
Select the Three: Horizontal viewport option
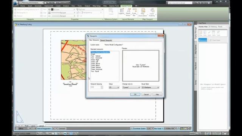coord(97,70)
